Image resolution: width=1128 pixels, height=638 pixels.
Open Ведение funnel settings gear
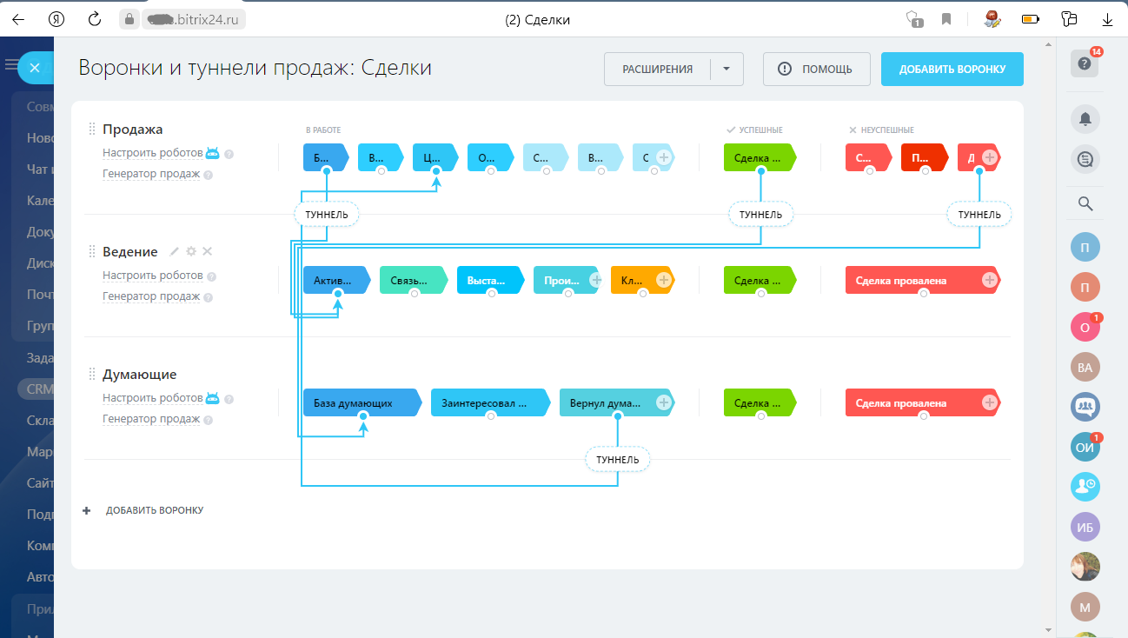(x=191, y=251)
